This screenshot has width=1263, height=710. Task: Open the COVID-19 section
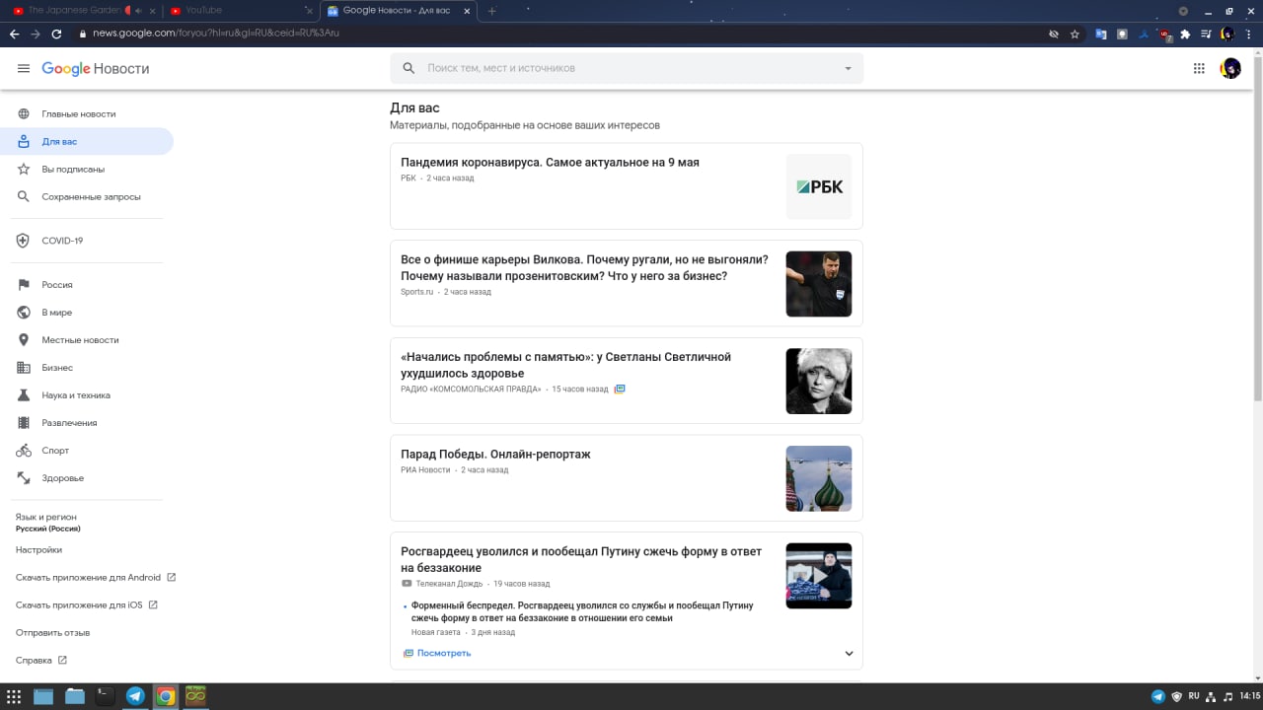tap(87, 241)
